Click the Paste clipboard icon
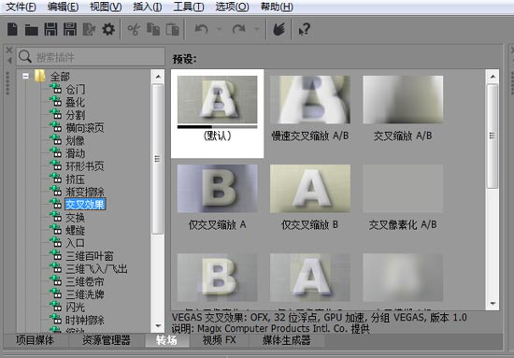The height and width of the screenshot is (358, 514). click(173, 29)
